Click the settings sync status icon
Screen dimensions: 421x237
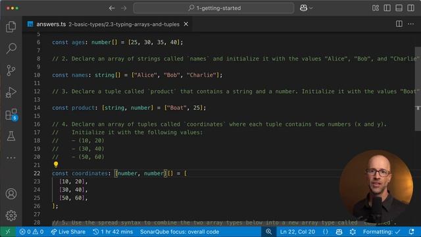click(x=353, y=232)
